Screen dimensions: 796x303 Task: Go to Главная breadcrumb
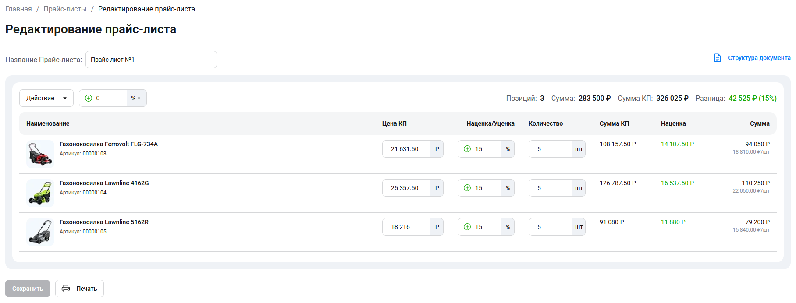[x=18, y=9]
